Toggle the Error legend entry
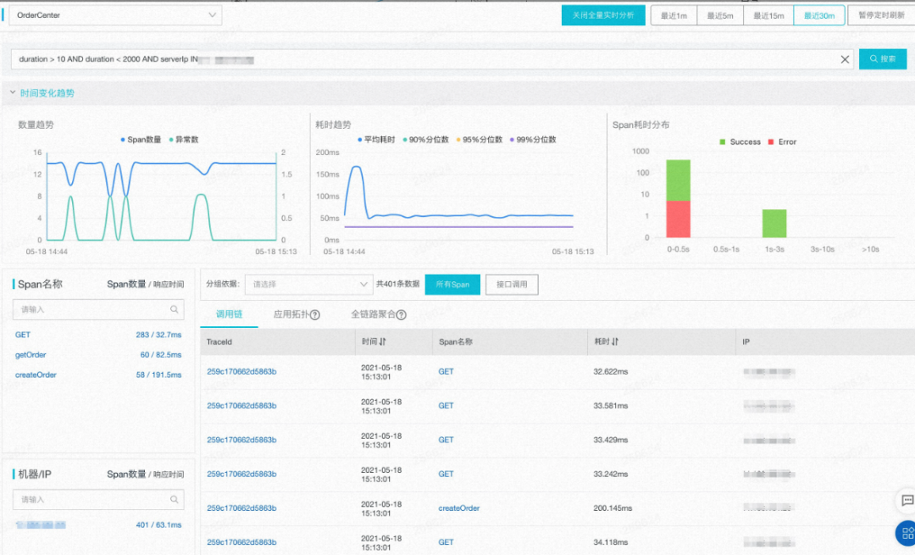915x555 pixels. (x=782, y=142)
